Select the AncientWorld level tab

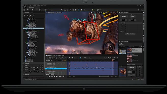32,7
